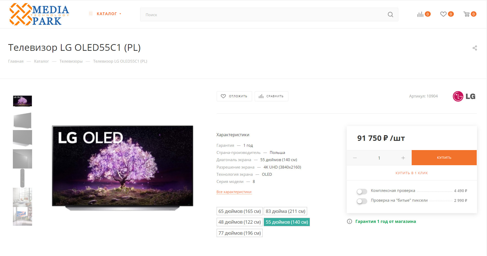This screenshot has height=256, width=487.
Task: Click the quantity input field
Action: pyautogui.click(x=379, y=158)
